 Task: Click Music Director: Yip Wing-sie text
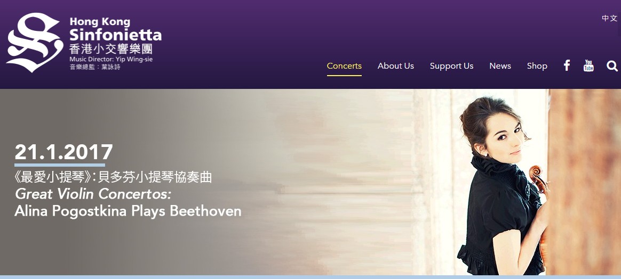pyautogui.click(x=111, y=59)
